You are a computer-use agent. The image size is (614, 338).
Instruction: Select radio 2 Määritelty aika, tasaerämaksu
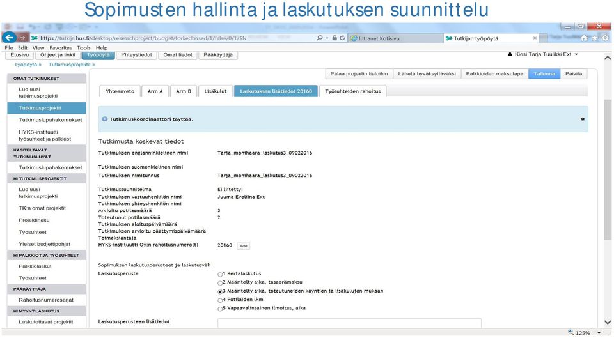220,283
